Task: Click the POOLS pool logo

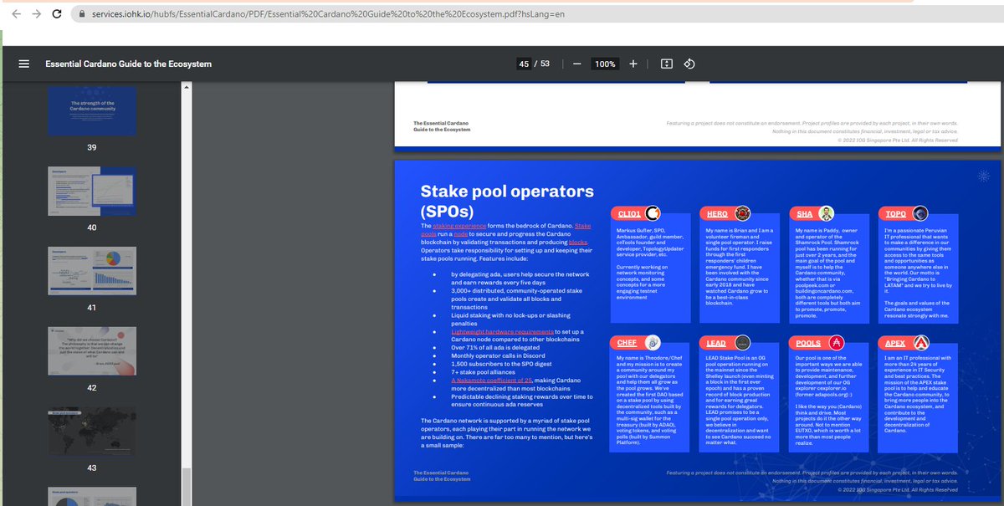Action: 835,342
